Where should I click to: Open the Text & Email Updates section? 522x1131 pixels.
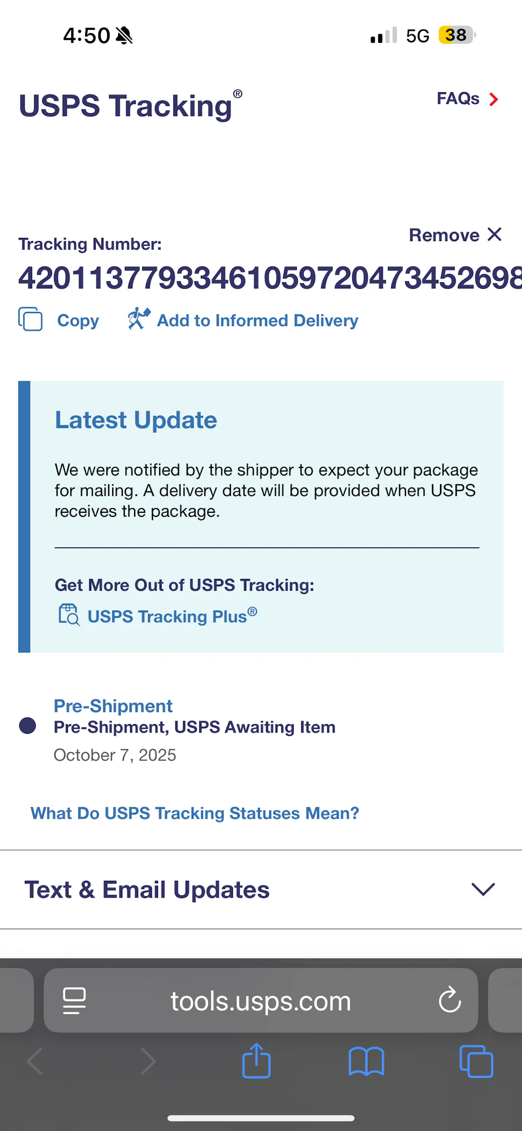pyautogui.click(x=147, y=890)
